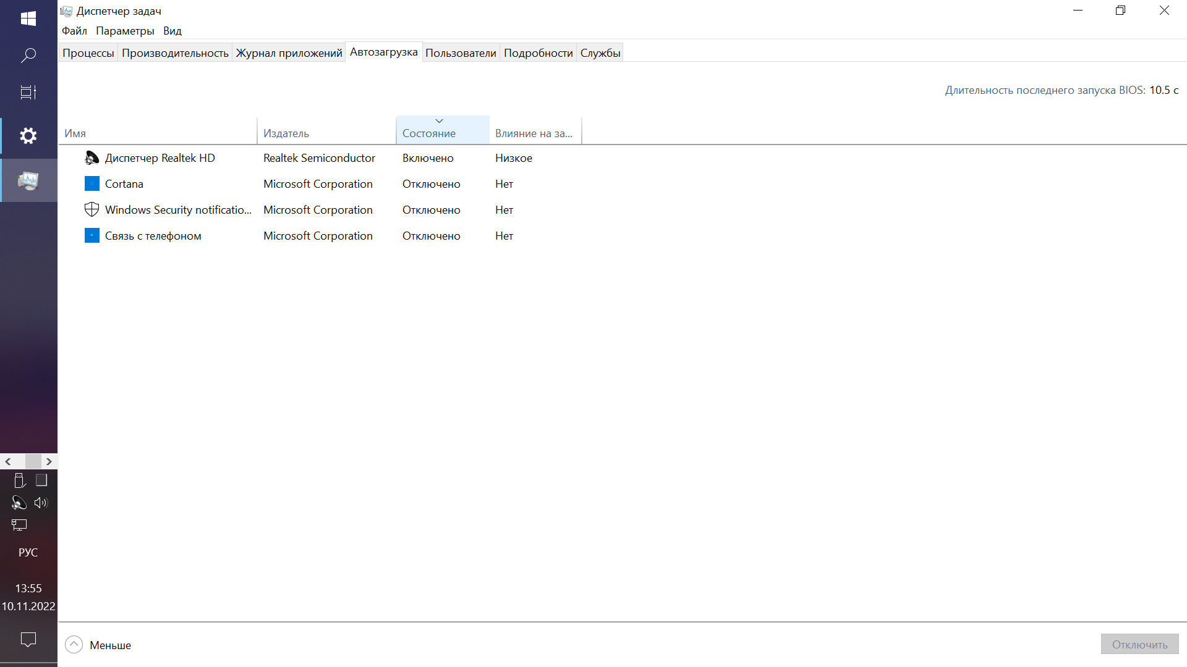1187x667 pixels.
Task: Click the Realtek HD Manager speaker icon
Action: tap(91, 158)
